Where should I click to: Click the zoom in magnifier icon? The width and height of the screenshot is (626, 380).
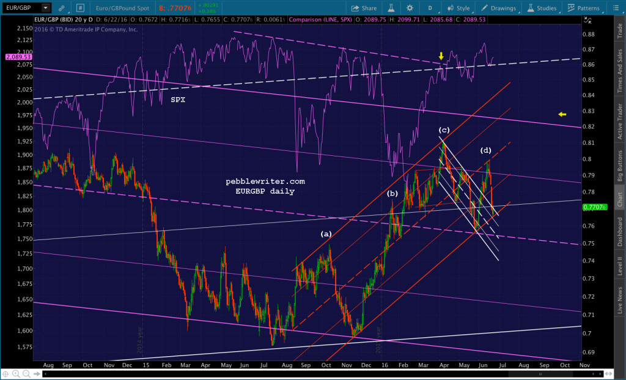(x=16, y=374)
